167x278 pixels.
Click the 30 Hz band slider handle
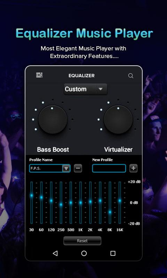tap(32, 195)
